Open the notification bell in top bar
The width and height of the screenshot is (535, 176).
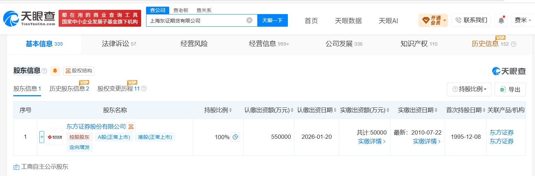pyautogui.click(x=501, y=20)
